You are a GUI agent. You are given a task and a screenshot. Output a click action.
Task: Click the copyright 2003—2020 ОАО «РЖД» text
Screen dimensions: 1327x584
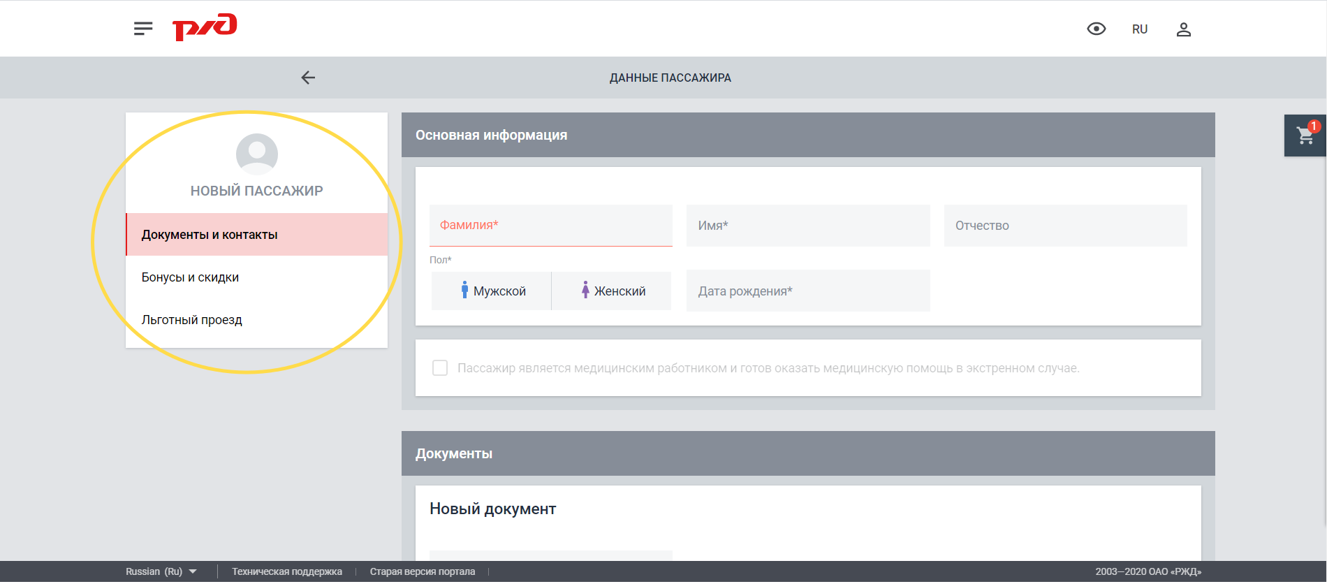pos(1148,571)
